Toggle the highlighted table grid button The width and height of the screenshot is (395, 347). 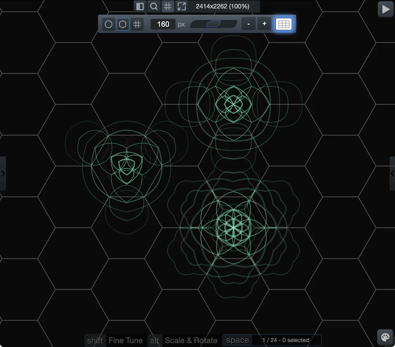tap(284, 24)
